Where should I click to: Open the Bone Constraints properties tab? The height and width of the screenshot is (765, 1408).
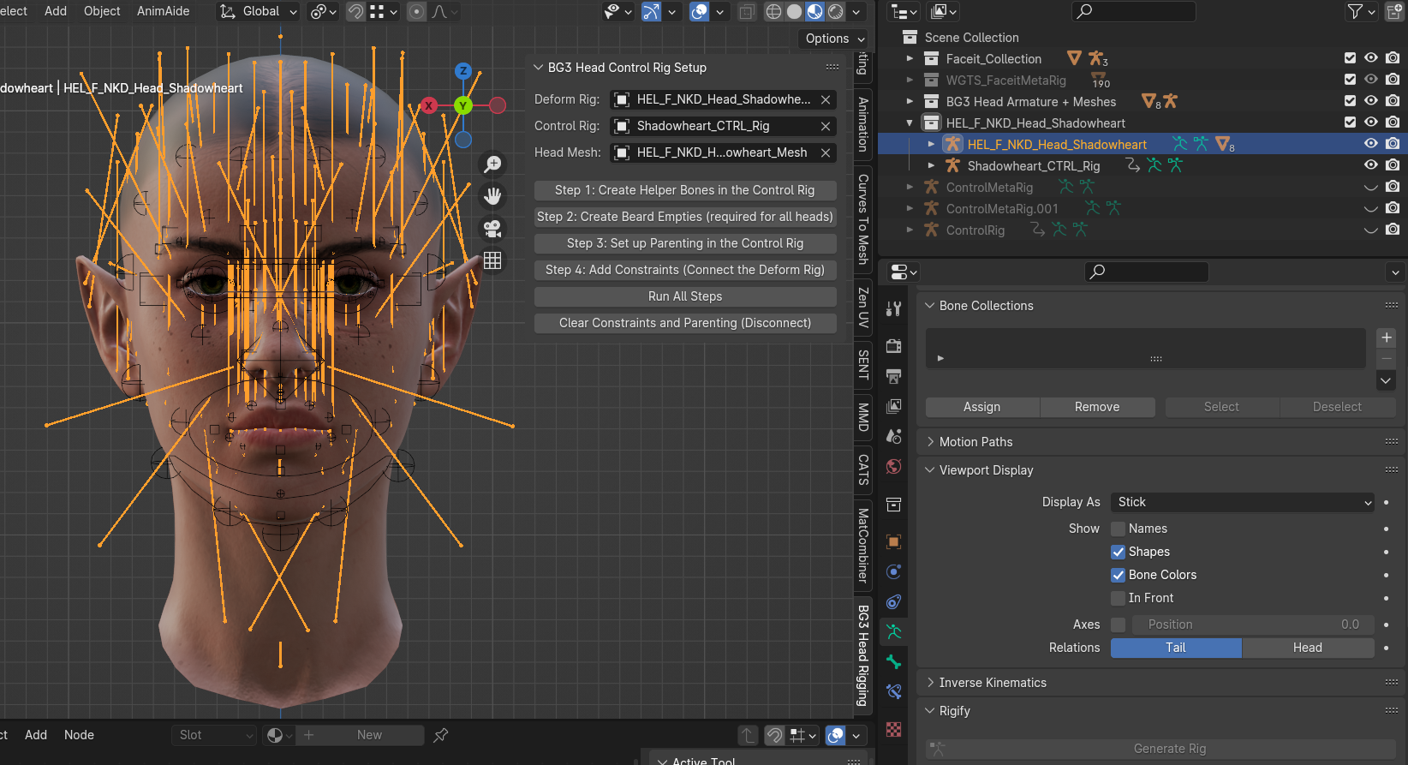[893, 691]
